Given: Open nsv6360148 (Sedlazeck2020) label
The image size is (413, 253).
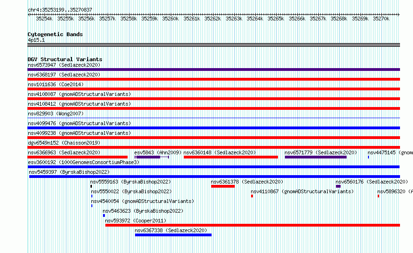Looking at the screenshot, I should coord(219,152).
